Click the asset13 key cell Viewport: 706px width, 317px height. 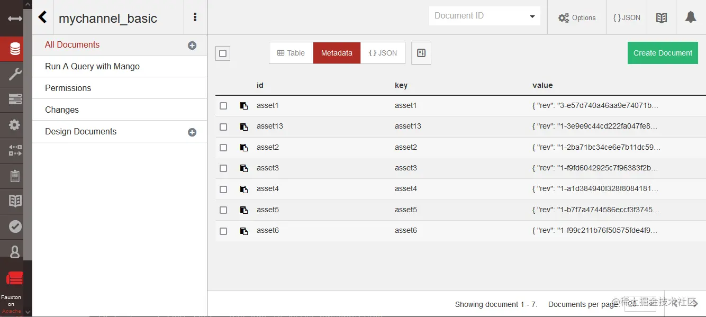(408, 126)
